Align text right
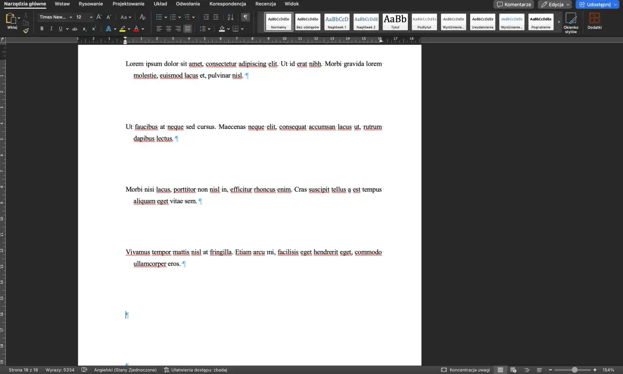 click(178, 29)
